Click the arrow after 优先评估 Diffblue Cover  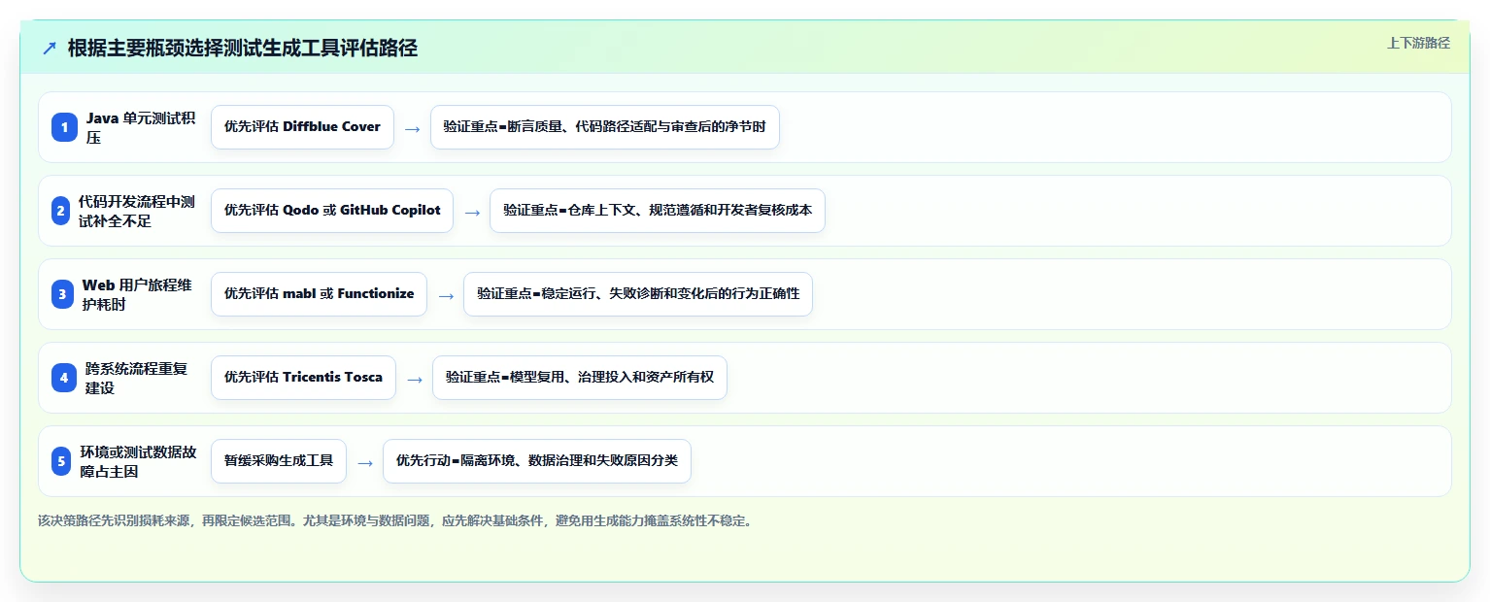412,128
